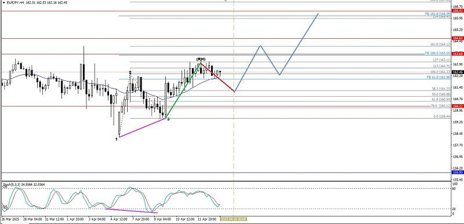Select the 164.62 red price level label
Image resolution: width=464 pixels, height=224 pixels.
pos(458,38)
